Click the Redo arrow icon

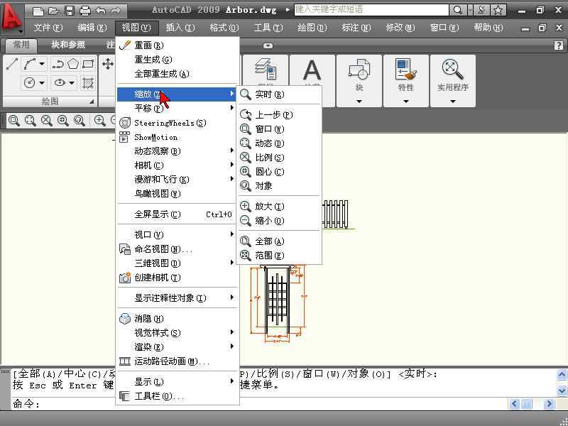[116, 11]
